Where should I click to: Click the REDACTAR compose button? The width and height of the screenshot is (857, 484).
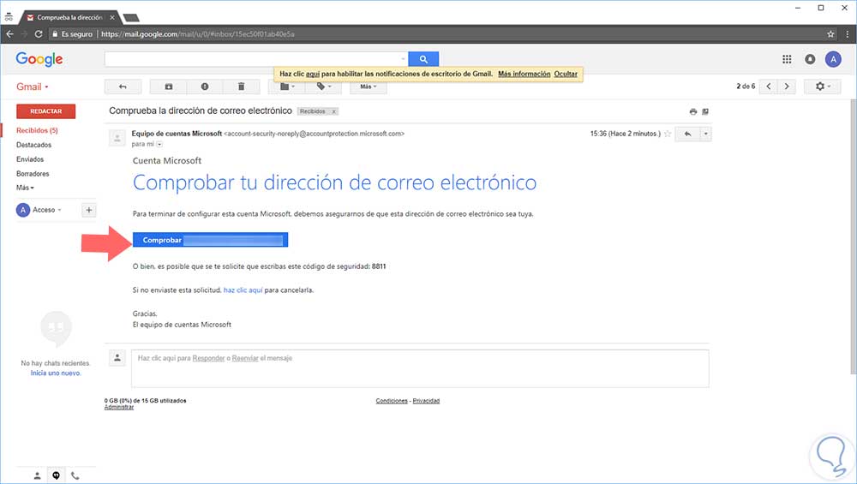[46, 111]
